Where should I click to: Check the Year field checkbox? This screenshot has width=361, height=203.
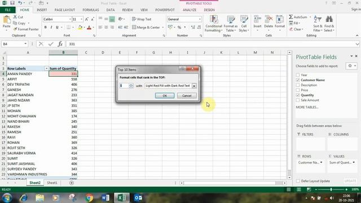click(x=298, y=75)
